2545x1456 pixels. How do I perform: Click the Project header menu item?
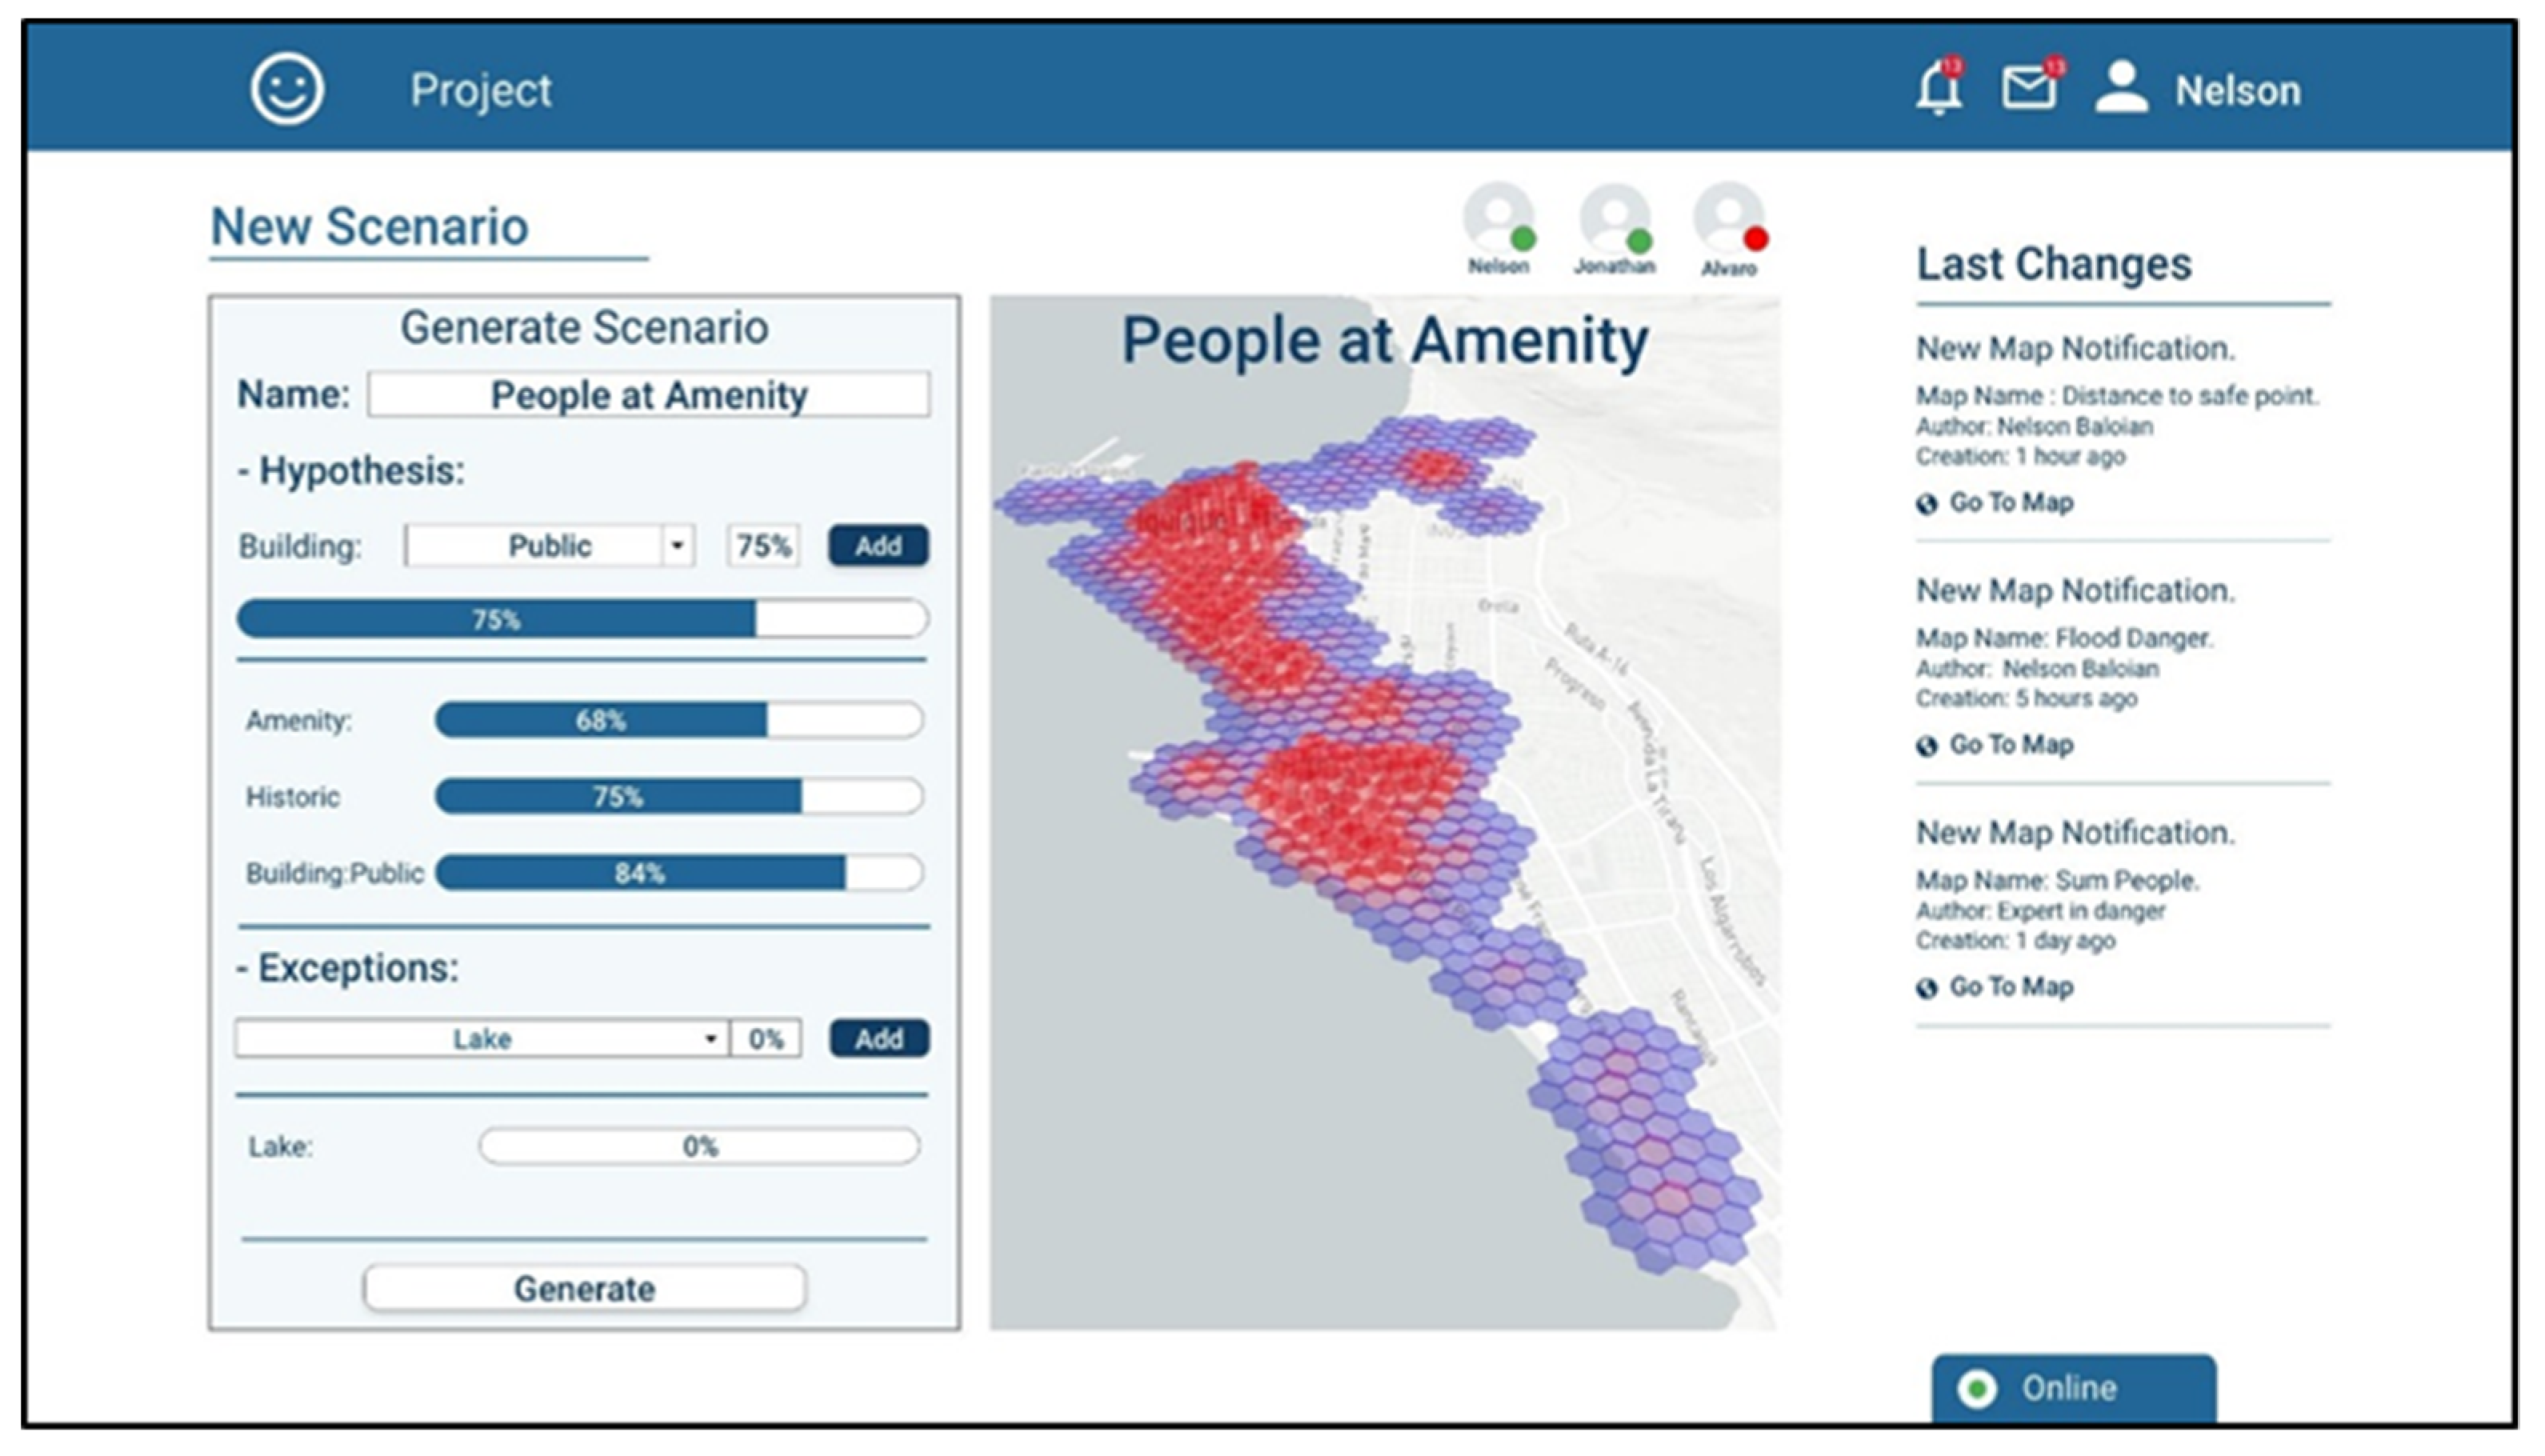[480, 90]
